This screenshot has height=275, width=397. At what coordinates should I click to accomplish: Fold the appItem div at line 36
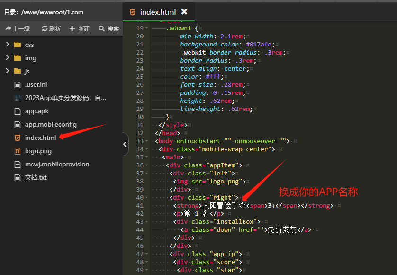146,165
